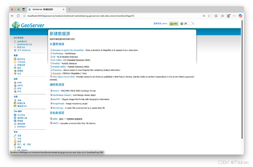The height and width of the screenshot is (167, 253).
Task: Open browser settings and more menu
Action: coord(234,16)
